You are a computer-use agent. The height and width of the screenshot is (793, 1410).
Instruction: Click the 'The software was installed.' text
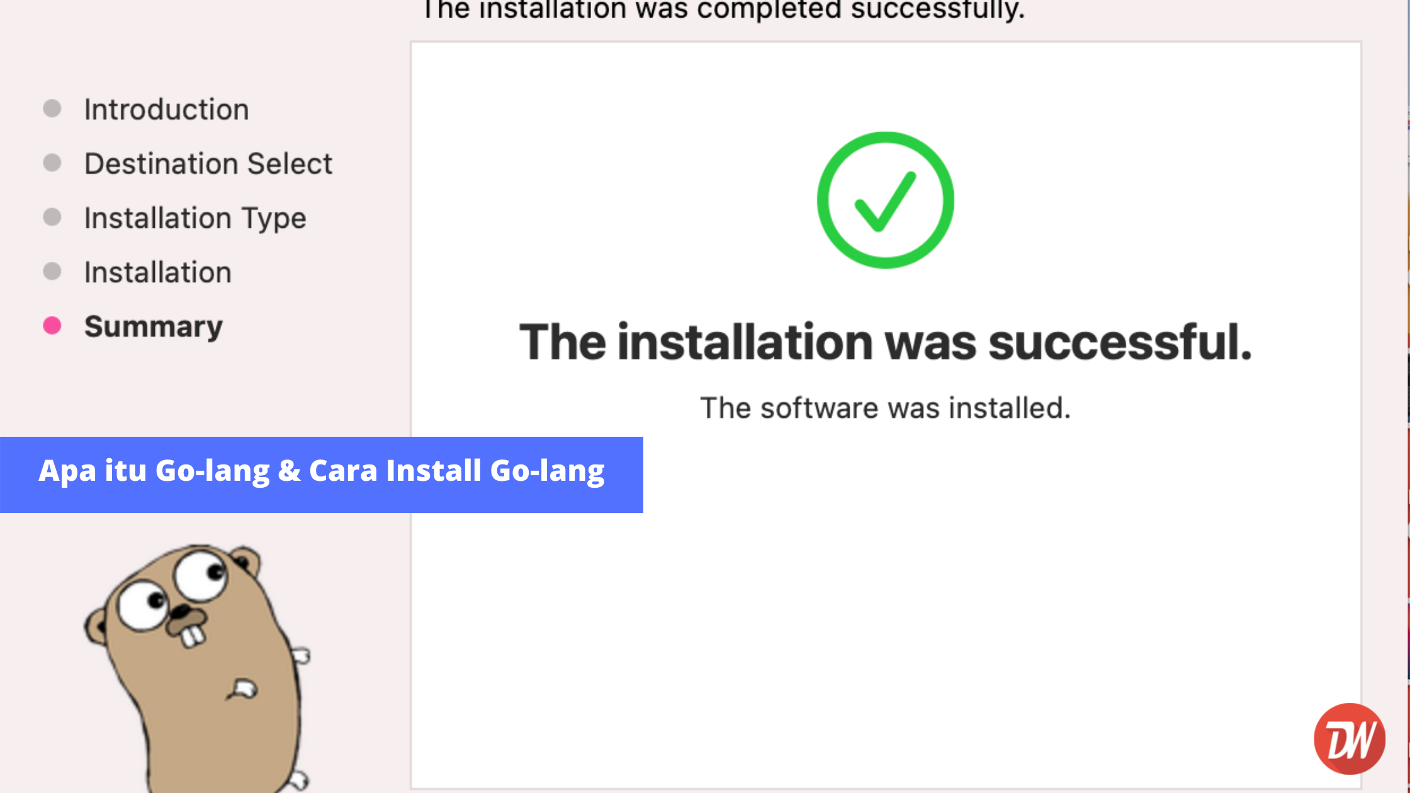[x=885, y=408]
